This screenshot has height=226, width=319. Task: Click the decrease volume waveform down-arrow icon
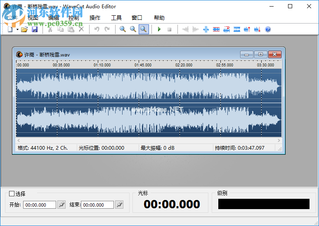pyautogui.click(x=258, y=29)
